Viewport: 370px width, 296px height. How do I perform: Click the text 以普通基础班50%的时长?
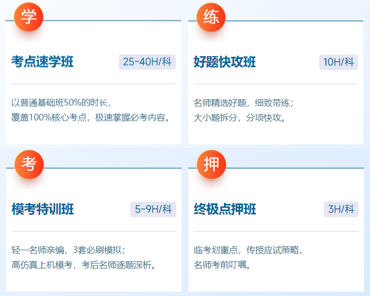(x=61, y=103)
